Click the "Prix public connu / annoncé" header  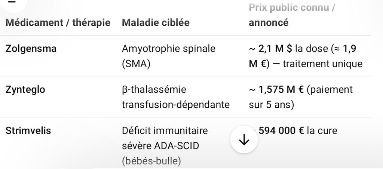pos(291,15)
